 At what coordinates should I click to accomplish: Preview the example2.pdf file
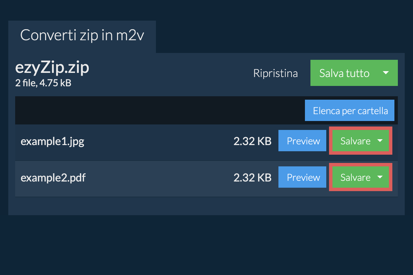303,177
